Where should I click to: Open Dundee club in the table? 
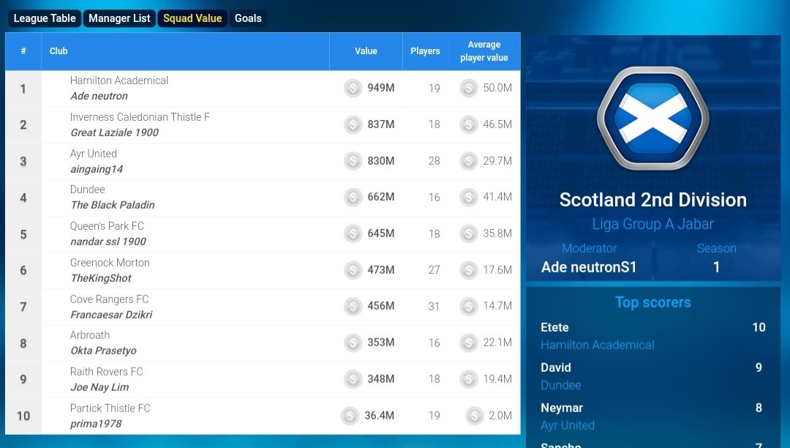(x=87, y=190)
